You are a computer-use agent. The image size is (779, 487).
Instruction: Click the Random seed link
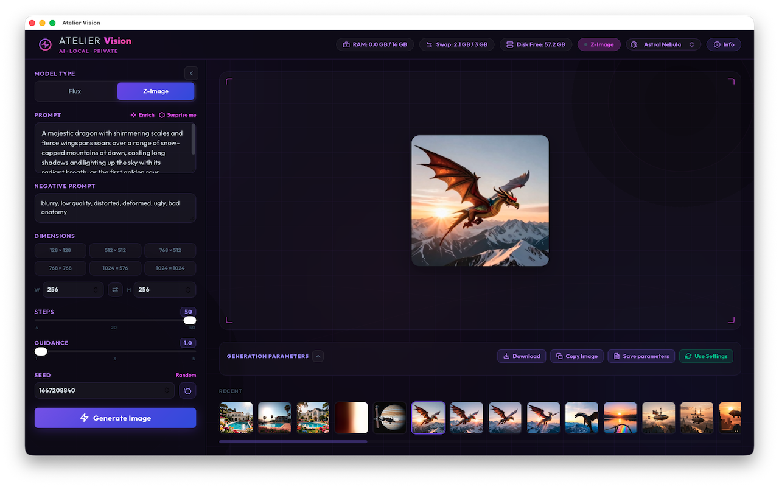pyautogui.click(x=186, y=375)
